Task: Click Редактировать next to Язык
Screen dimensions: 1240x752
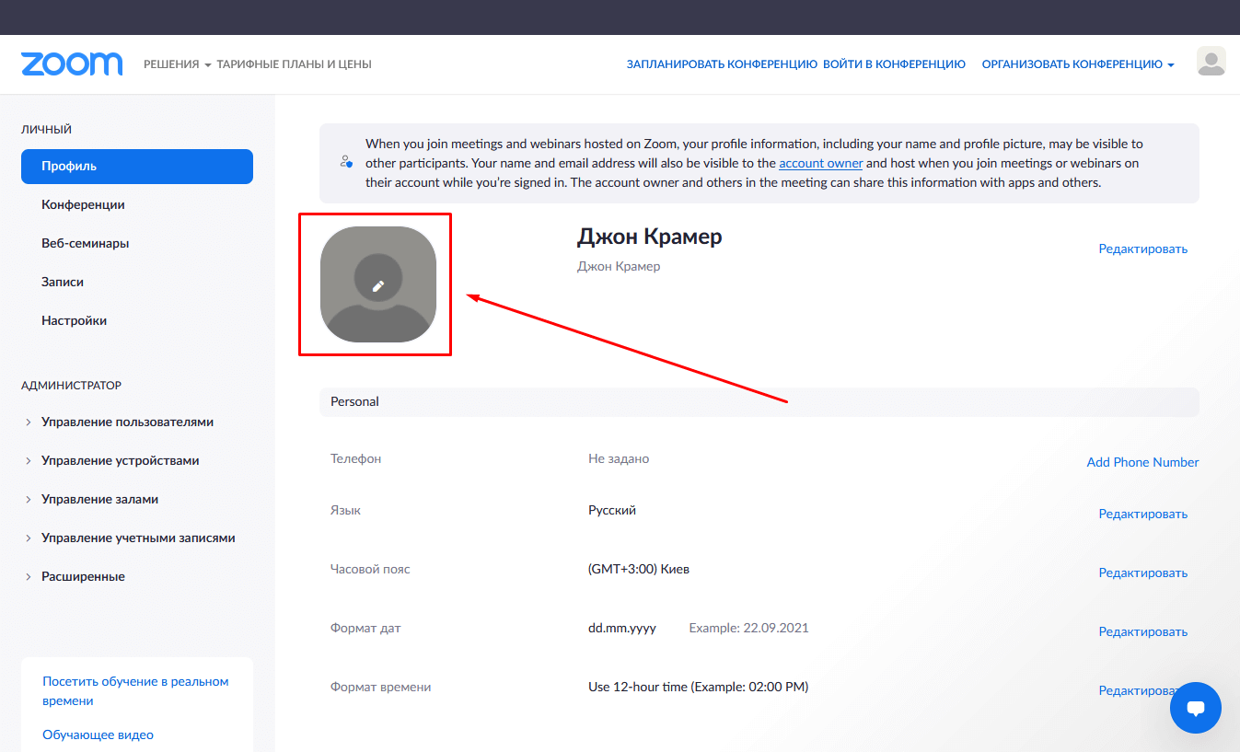Action: (x=1142, y=514)
